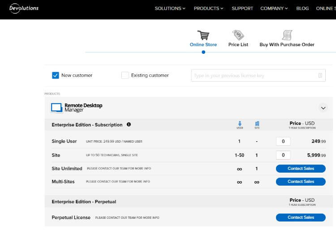The width and height of the screenshot is (336, 230).
Task: Click Contact Sales for Site Unlimited
Action: click(301, 169)
